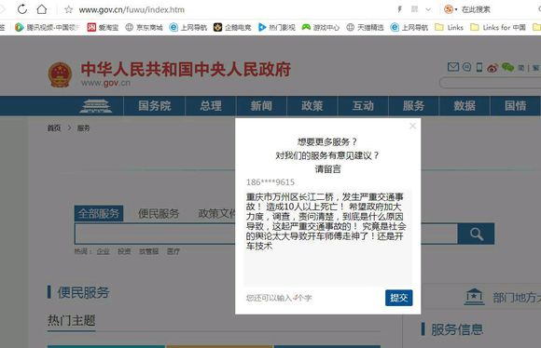Click the 投资 hot keyword
The height and width of the screenshot is (348, 541).
pyautogui.click(x=124, y=251)
